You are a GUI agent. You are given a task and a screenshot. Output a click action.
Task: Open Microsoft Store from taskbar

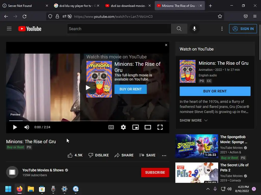point(42,189)
